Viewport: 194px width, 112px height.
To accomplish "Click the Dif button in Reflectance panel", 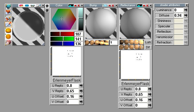I will pos(148,47).
